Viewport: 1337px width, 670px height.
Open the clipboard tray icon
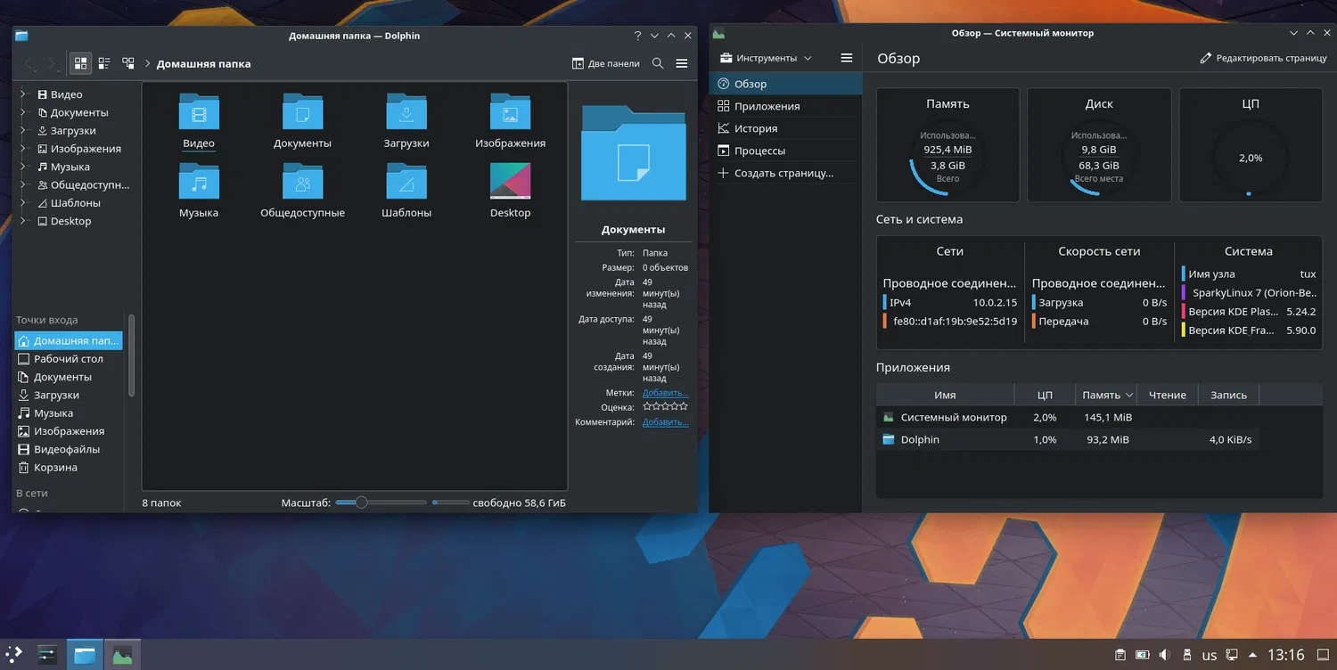1120,656
